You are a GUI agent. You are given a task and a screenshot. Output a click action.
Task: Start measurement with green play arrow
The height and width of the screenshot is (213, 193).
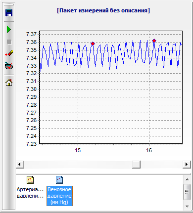9,29
